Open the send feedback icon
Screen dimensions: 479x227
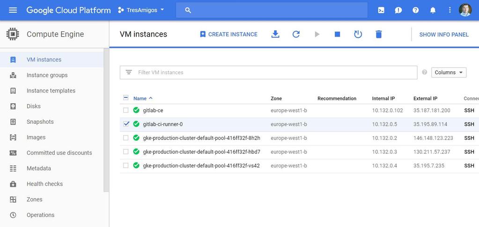click(398, 10)
